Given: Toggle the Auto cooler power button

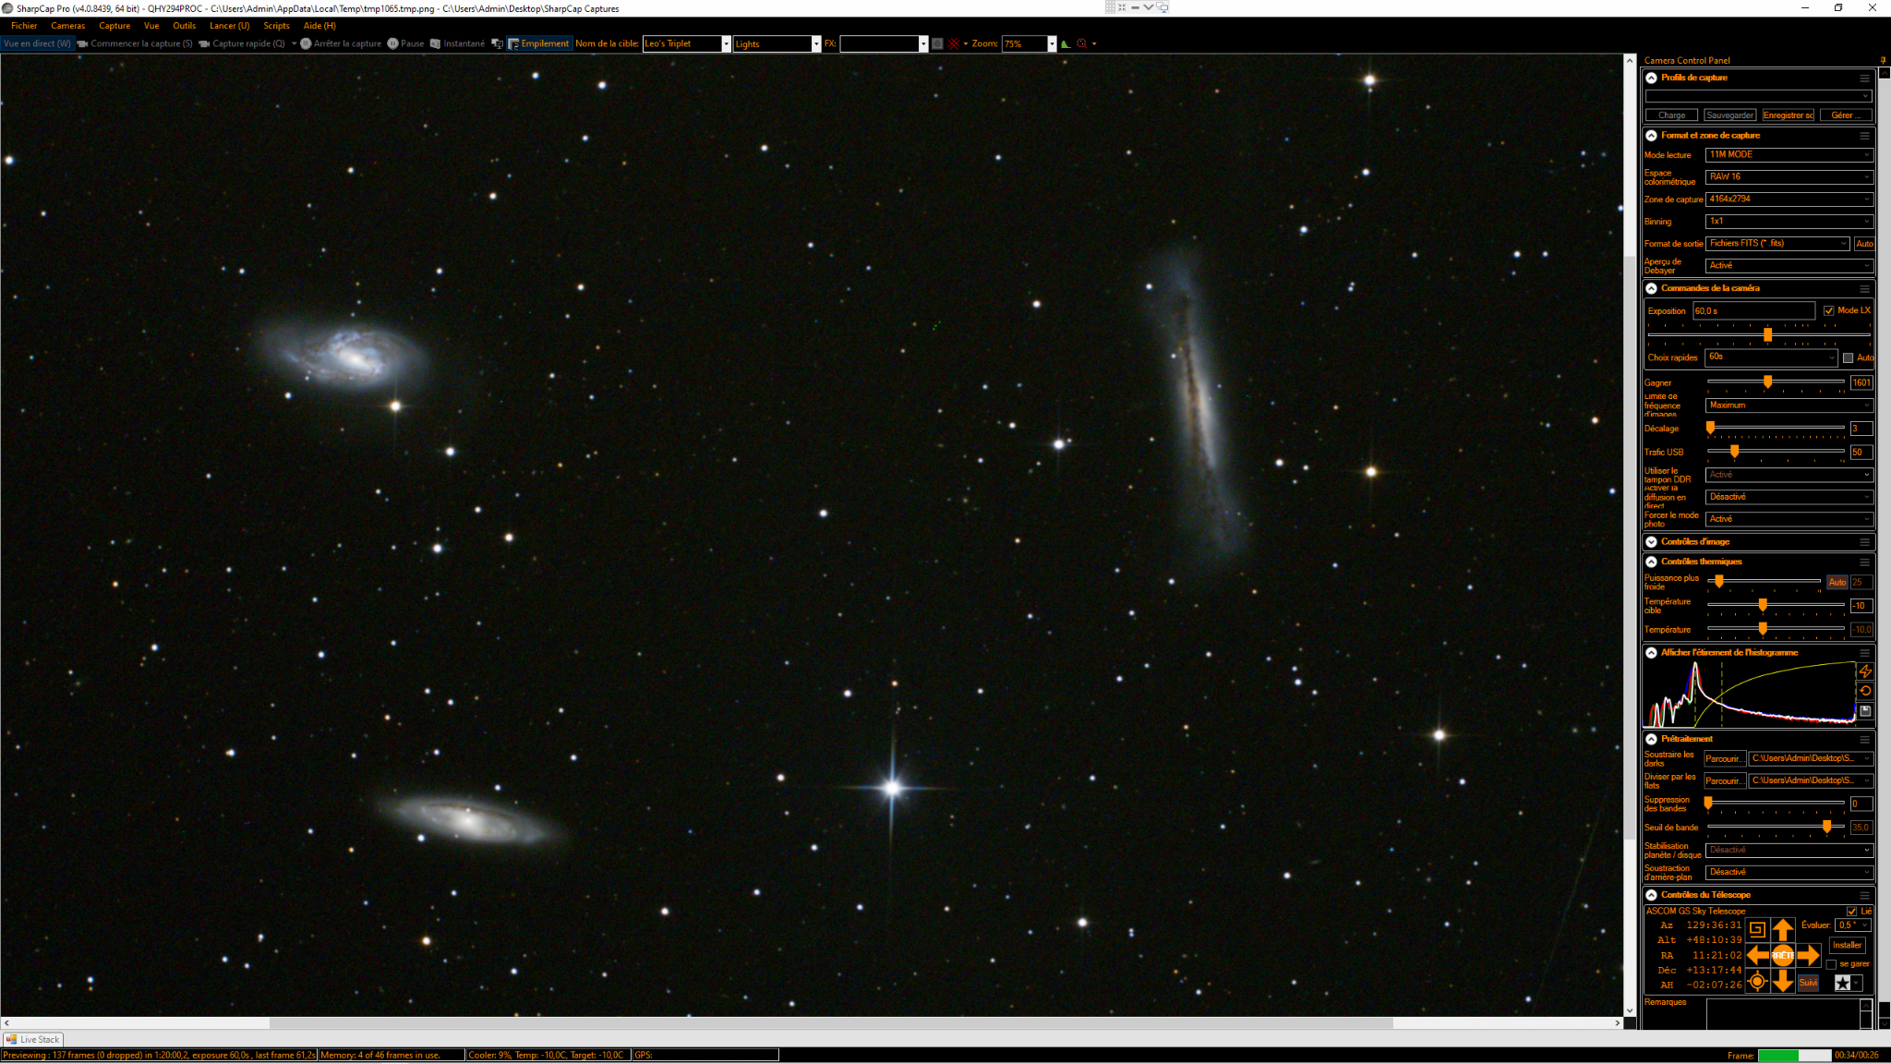Looking at the screenshot, I should 1837,582.
